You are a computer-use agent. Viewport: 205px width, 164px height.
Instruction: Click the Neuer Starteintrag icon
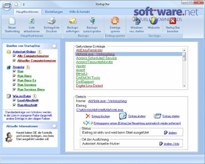coord(12,21)
